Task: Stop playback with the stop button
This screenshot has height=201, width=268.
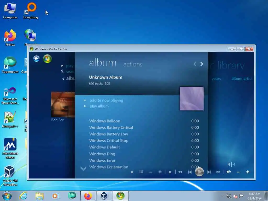Action: pyautogui.click(x=170, y=172)
